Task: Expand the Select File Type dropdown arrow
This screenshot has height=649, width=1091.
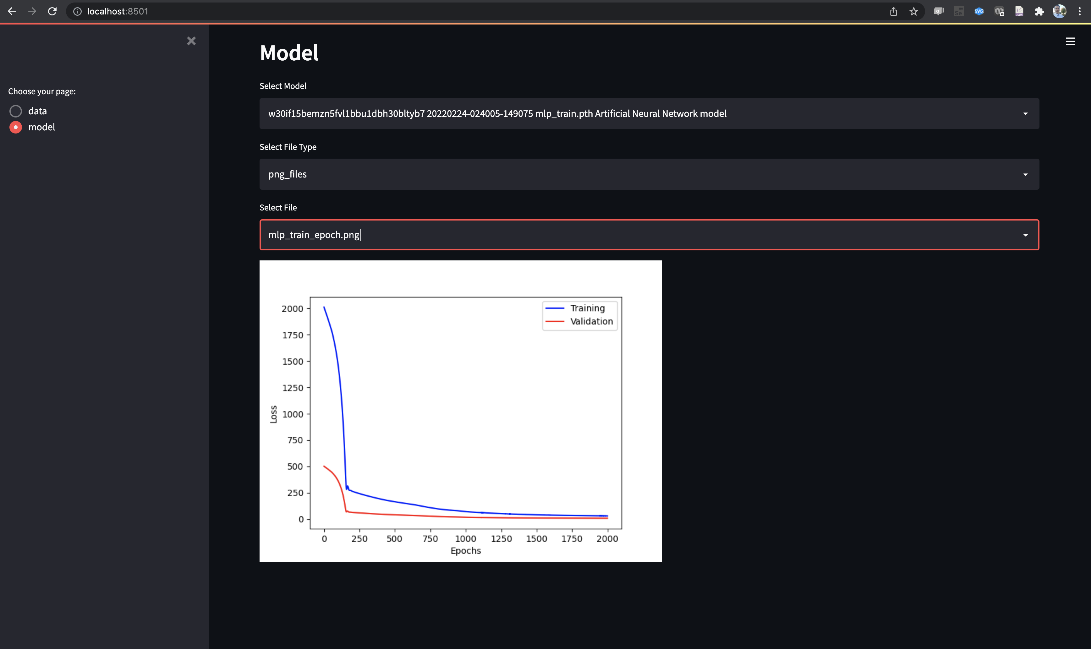Action: pos(1025,174)
